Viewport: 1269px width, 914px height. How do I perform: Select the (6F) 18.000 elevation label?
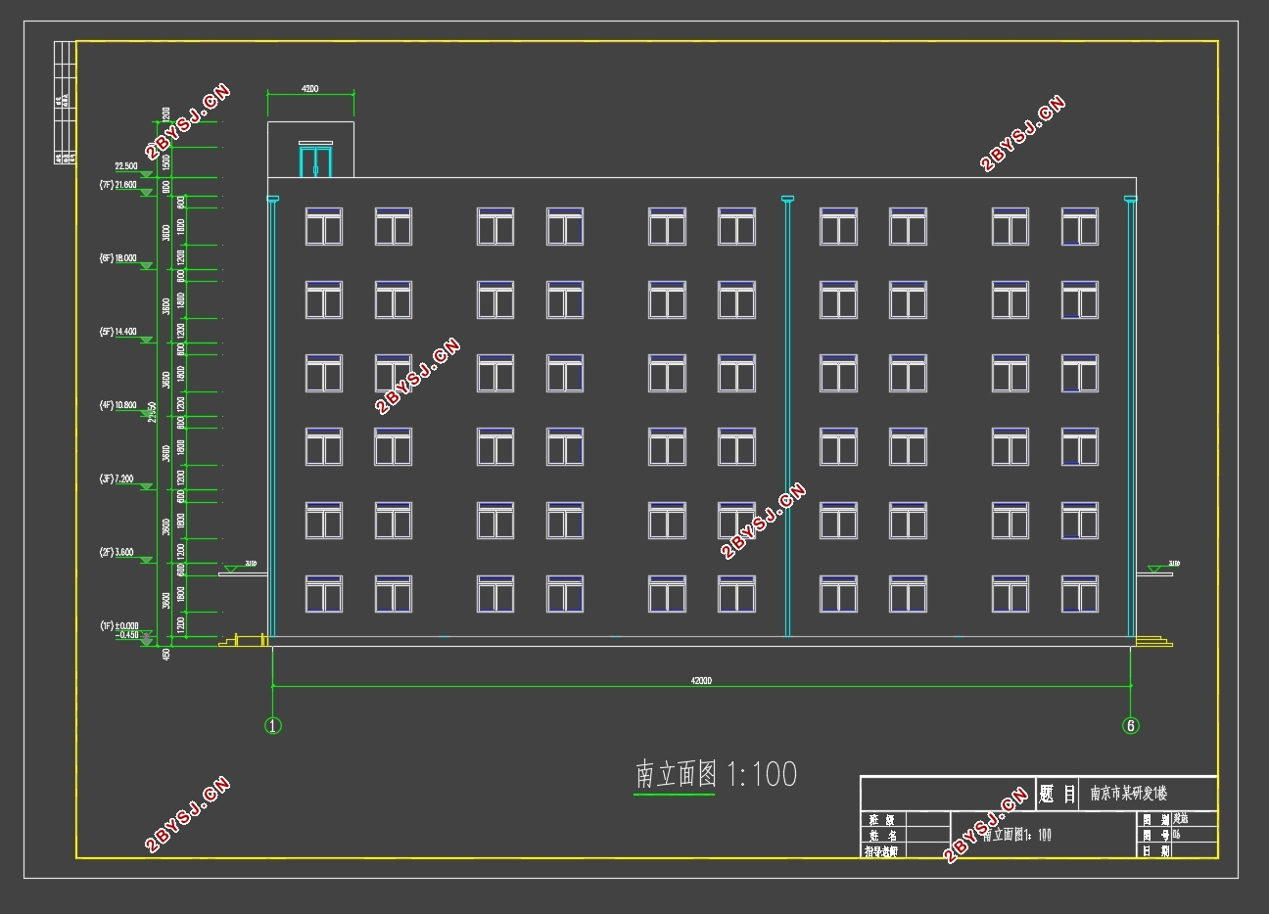117,258
